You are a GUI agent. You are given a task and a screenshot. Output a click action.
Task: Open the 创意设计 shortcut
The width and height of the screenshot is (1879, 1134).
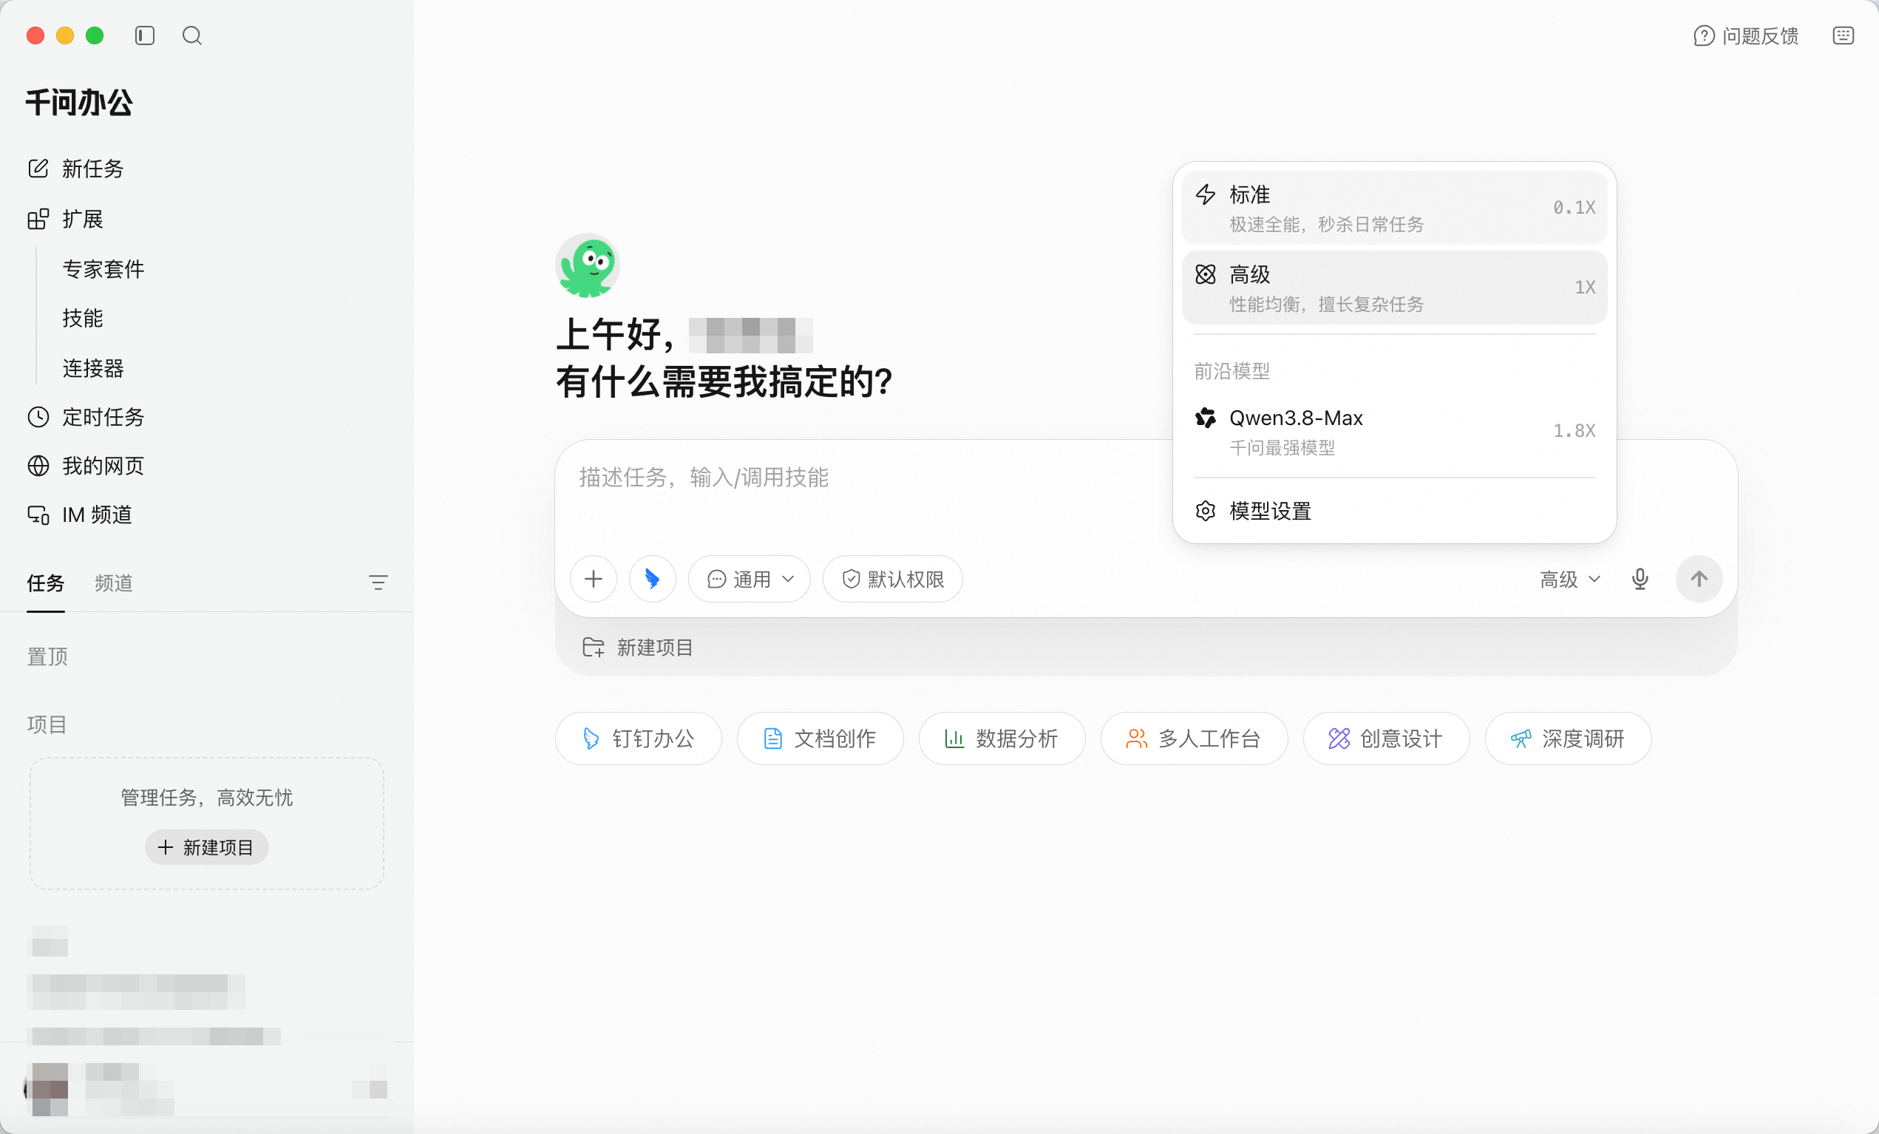(x=1387, y=739)
